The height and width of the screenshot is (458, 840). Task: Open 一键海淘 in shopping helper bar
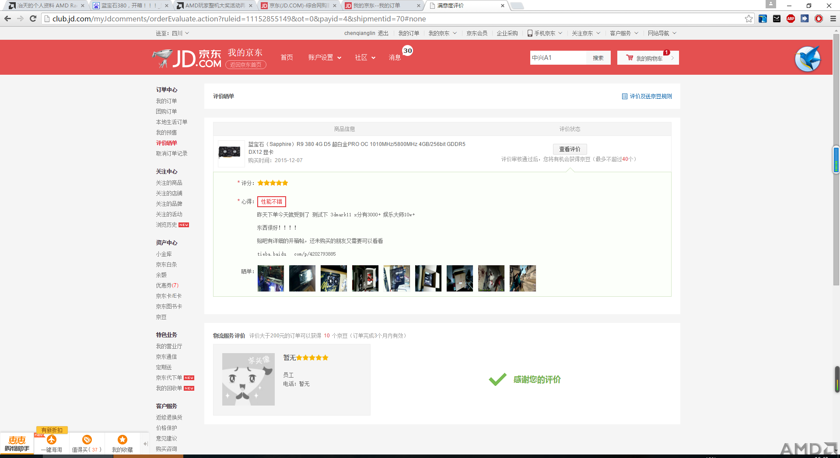coord(52,444)
